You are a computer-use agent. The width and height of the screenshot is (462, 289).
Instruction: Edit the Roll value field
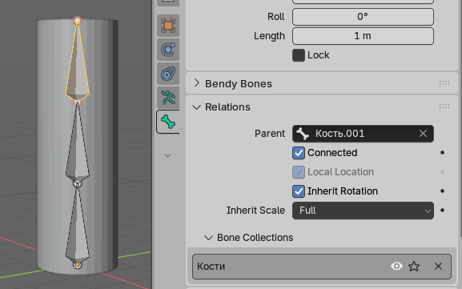click(x=363, y=17)
